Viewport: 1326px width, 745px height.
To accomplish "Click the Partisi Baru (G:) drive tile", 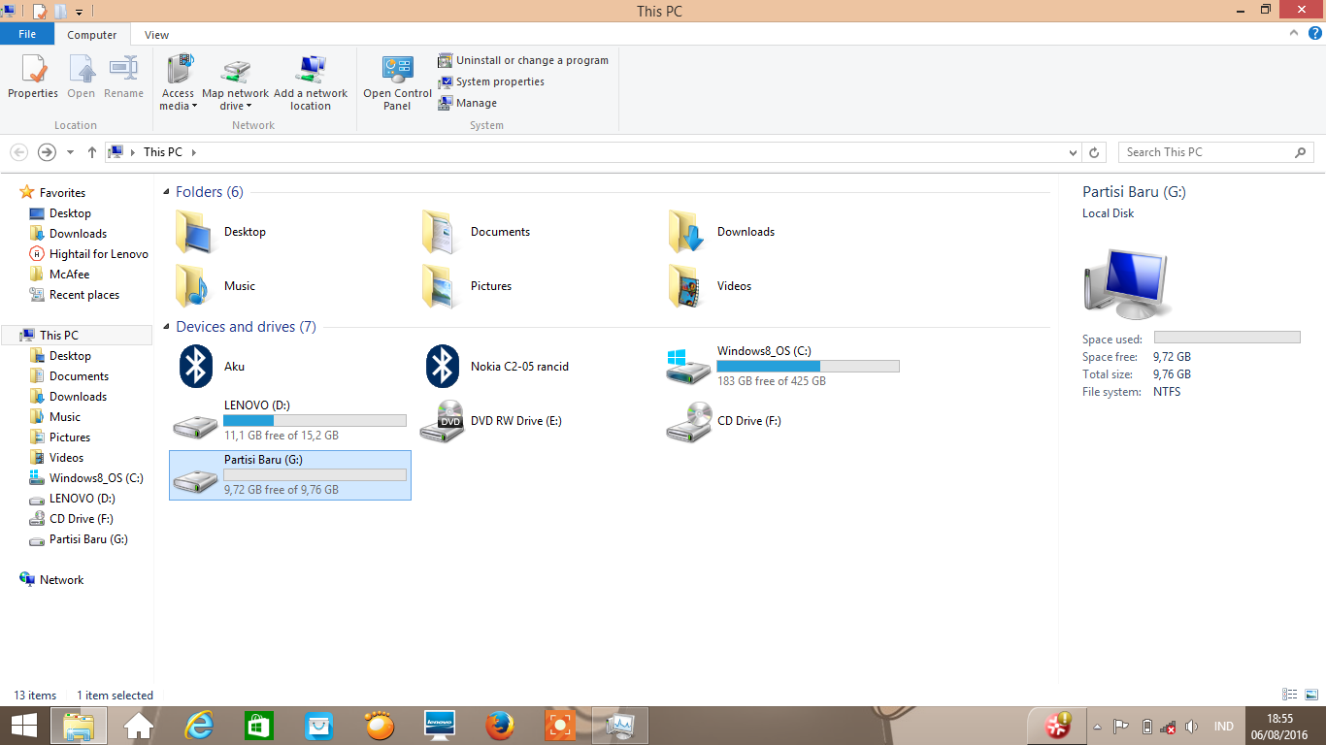I will click(290, 475).
